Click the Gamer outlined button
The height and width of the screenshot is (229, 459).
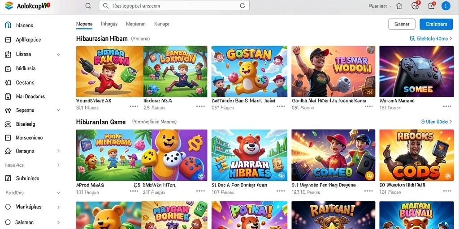coord(402,24)
